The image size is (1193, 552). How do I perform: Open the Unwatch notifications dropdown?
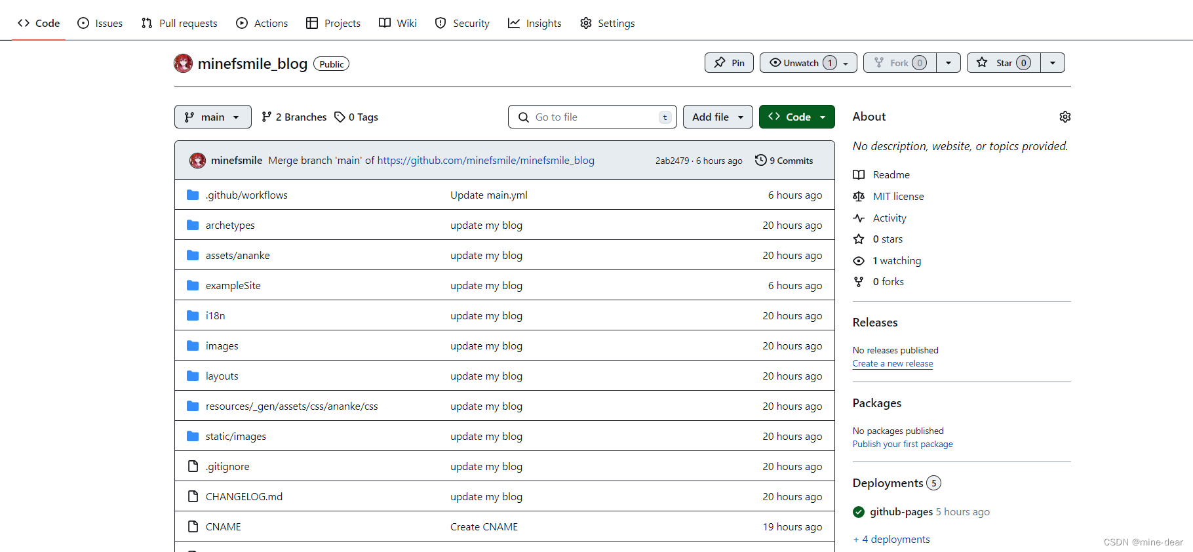[808, 63]
